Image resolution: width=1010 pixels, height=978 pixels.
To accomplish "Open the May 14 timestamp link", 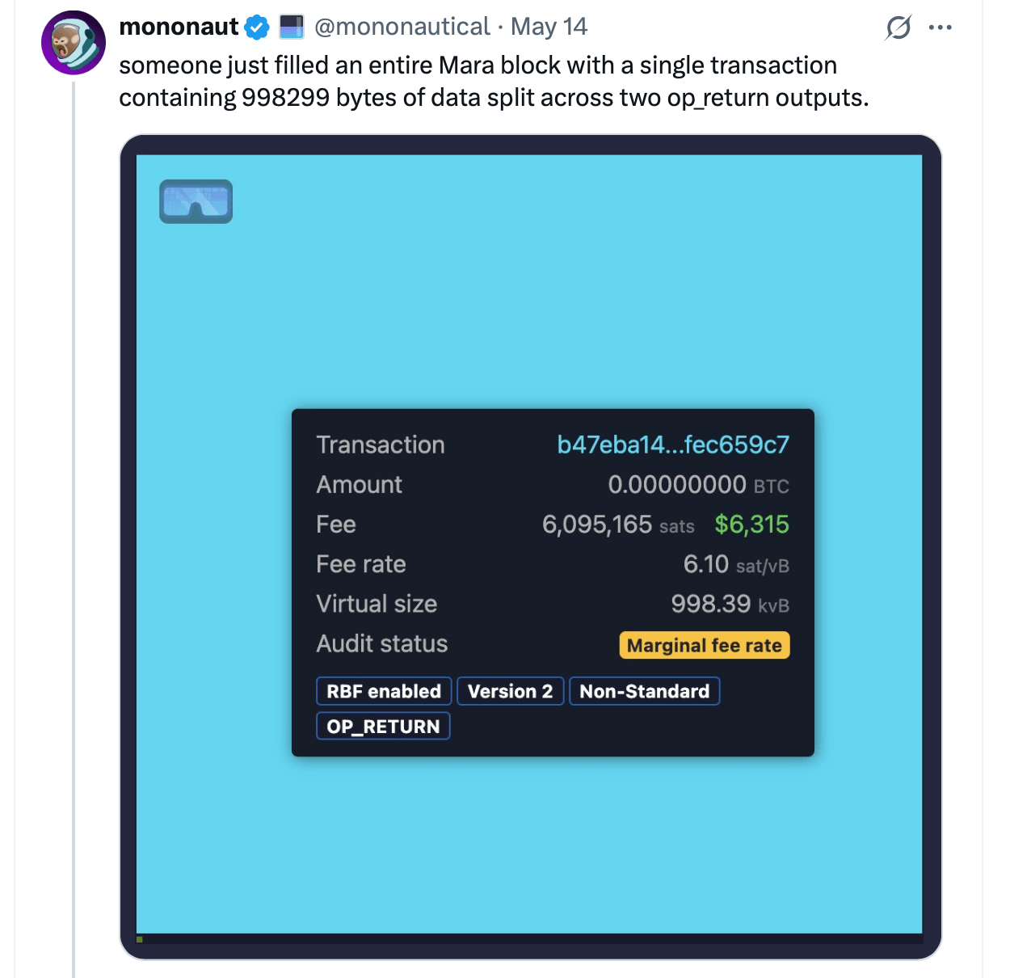I will click(549, 27).
